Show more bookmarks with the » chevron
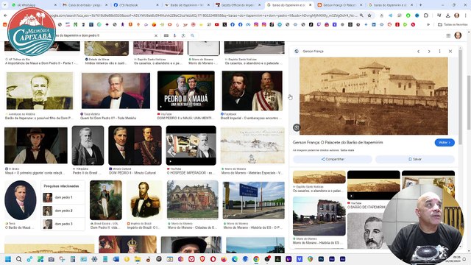The width and height of the screenshot is (471, 265). pyautogui.click(x=428, y=24)
